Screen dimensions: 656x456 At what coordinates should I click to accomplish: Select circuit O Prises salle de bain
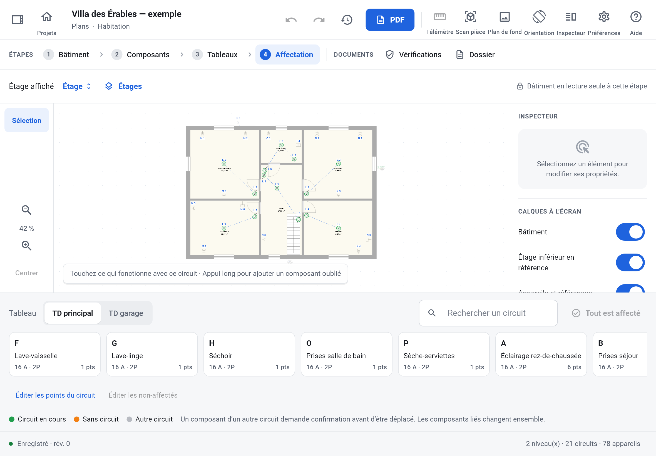pyautogui.click(x=346, y=354)
